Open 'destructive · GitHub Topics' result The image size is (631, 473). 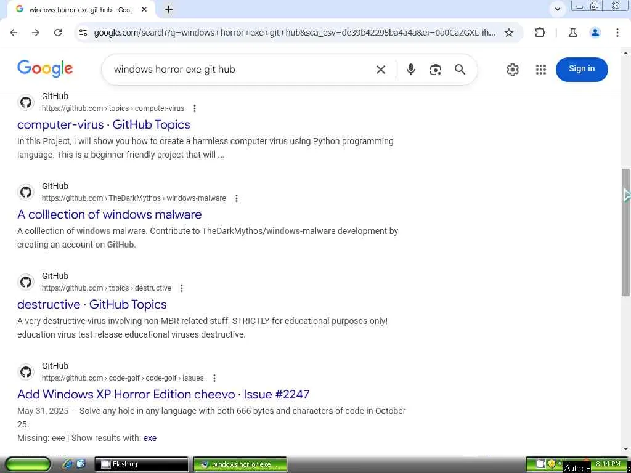tap(92, 304)
